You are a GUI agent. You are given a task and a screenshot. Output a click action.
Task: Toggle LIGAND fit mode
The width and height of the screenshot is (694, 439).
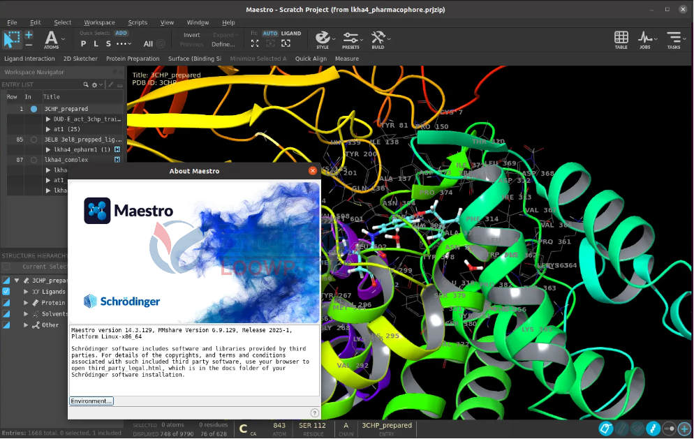pyautogui.click(x=290, y=34)
